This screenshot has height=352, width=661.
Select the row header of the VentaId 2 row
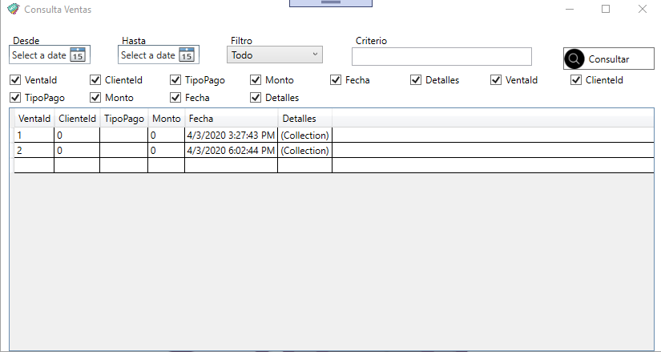pos(12,150)
